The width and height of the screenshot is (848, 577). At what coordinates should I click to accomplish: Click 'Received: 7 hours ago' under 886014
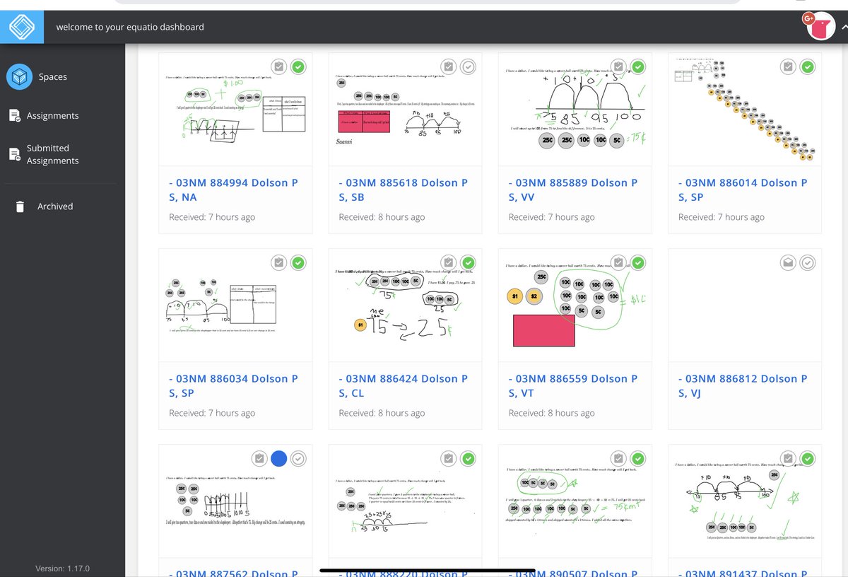point(721,217)
